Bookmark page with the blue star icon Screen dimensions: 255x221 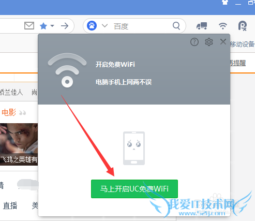[x=43, y=26]
